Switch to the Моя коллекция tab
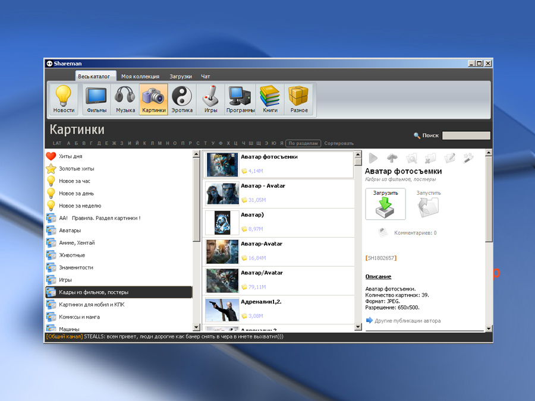This screenshot has height=401, width=535. (140, 77)
